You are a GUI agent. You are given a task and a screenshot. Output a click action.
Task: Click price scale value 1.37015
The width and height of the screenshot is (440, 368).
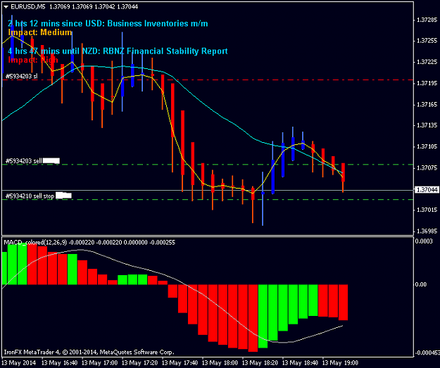(x=427, y=210)
